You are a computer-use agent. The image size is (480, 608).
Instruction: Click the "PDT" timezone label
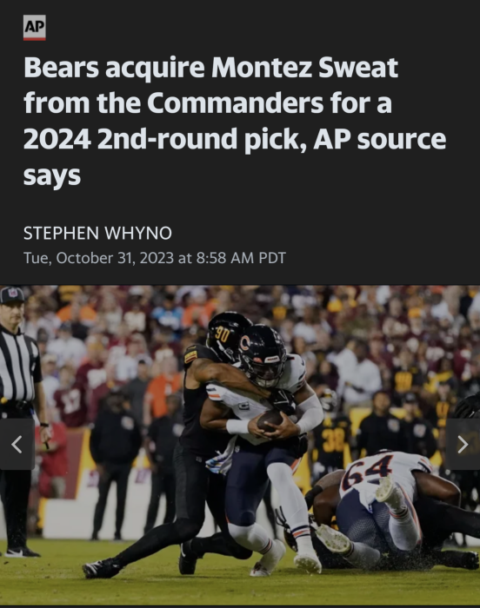(x=272, y=258)
